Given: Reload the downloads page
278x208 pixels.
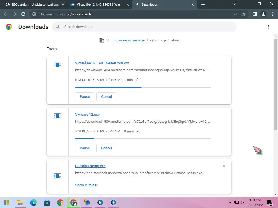Looking at the screenshot, I should (23, 14).
